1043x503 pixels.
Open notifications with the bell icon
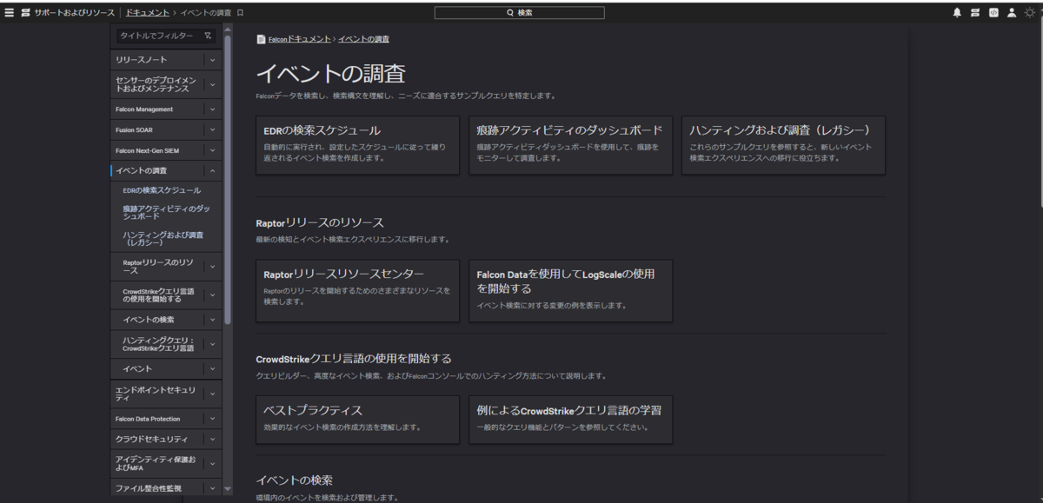tap(957, 13)
